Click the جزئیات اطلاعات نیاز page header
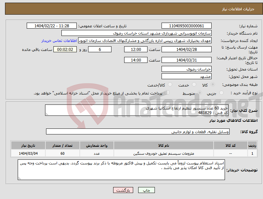This screenshot has width=263, height=199. coord(238,9)
